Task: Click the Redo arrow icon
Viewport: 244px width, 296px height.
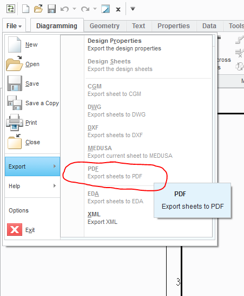Action: 85,9
